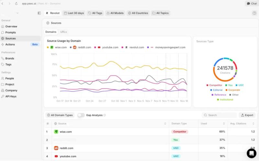Click the Editorial legend entry
The height and width of the screenshot is (161, 259).
[216, 90]
